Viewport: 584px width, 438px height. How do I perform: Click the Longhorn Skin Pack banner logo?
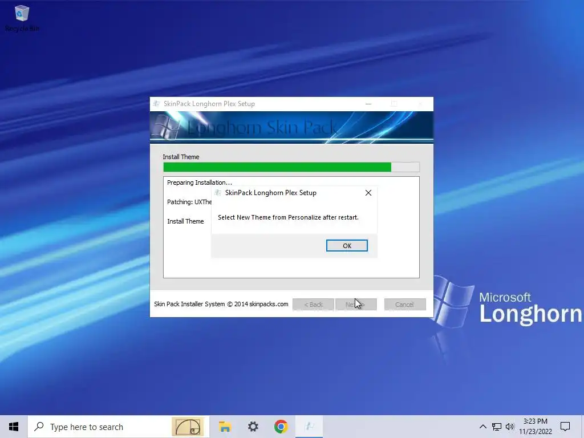[x=166, y=127]
